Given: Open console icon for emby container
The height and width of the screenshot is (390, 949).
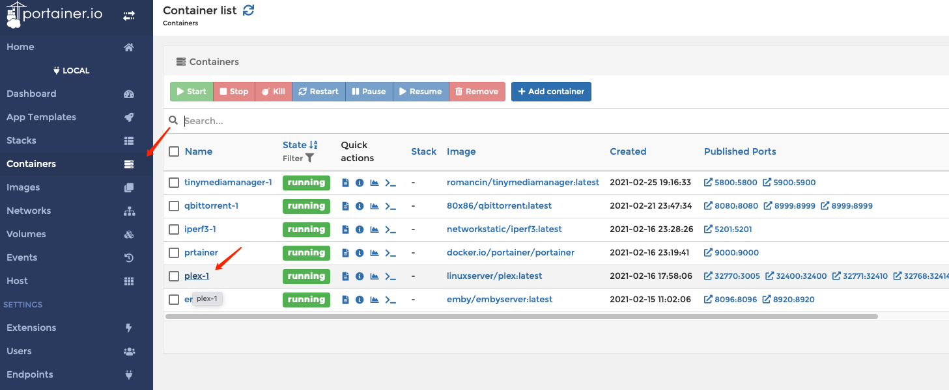Looking at the screenshot, I should tap(390, 300).
